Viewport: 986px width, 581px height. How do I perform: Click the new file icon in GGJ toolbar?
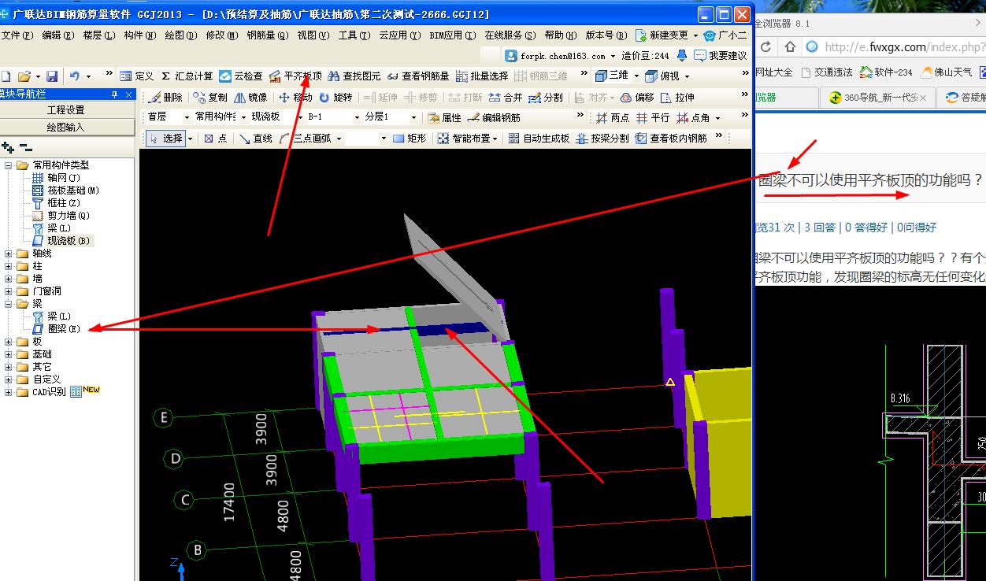(5, 76)
